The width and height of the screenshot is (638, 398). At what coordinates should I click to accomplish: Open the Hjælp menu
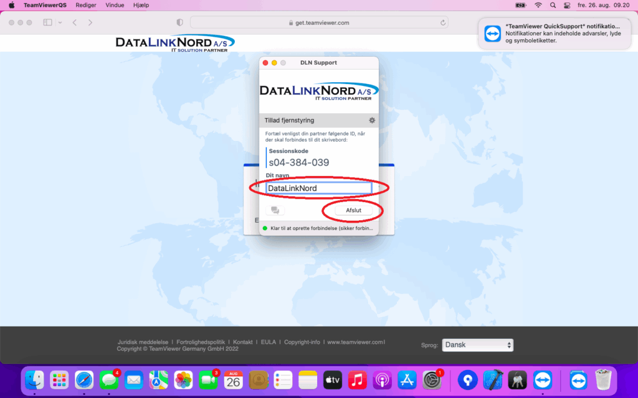click(141, 5)
